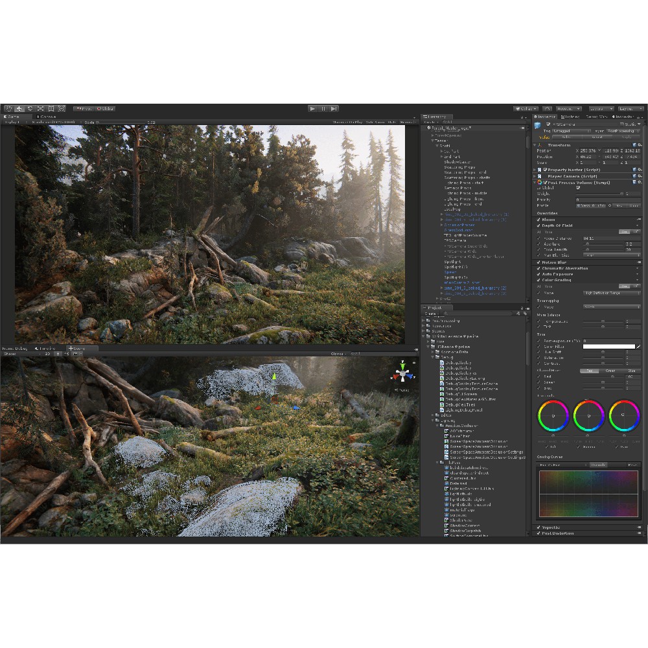This screenshot has height=648, width=648.
Task: Expand the Property Master script component
Action: [x=535, y=169]
